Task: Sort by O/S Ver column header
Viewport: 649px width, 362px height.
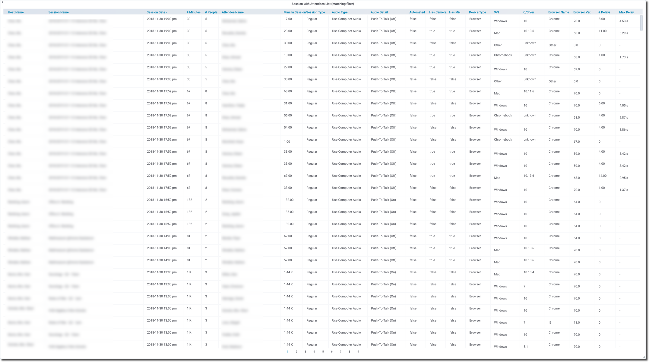Action: 528,12
